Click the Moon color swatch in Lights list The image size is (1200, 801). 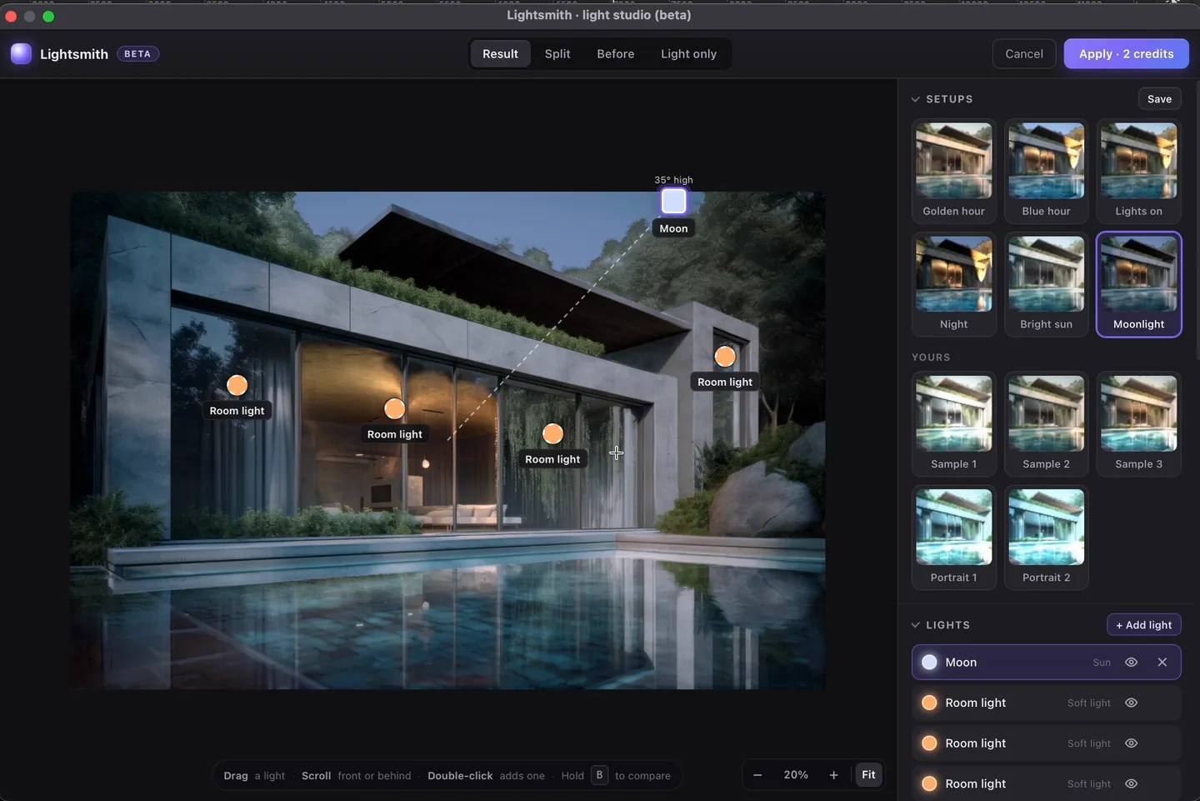point(929,663)
